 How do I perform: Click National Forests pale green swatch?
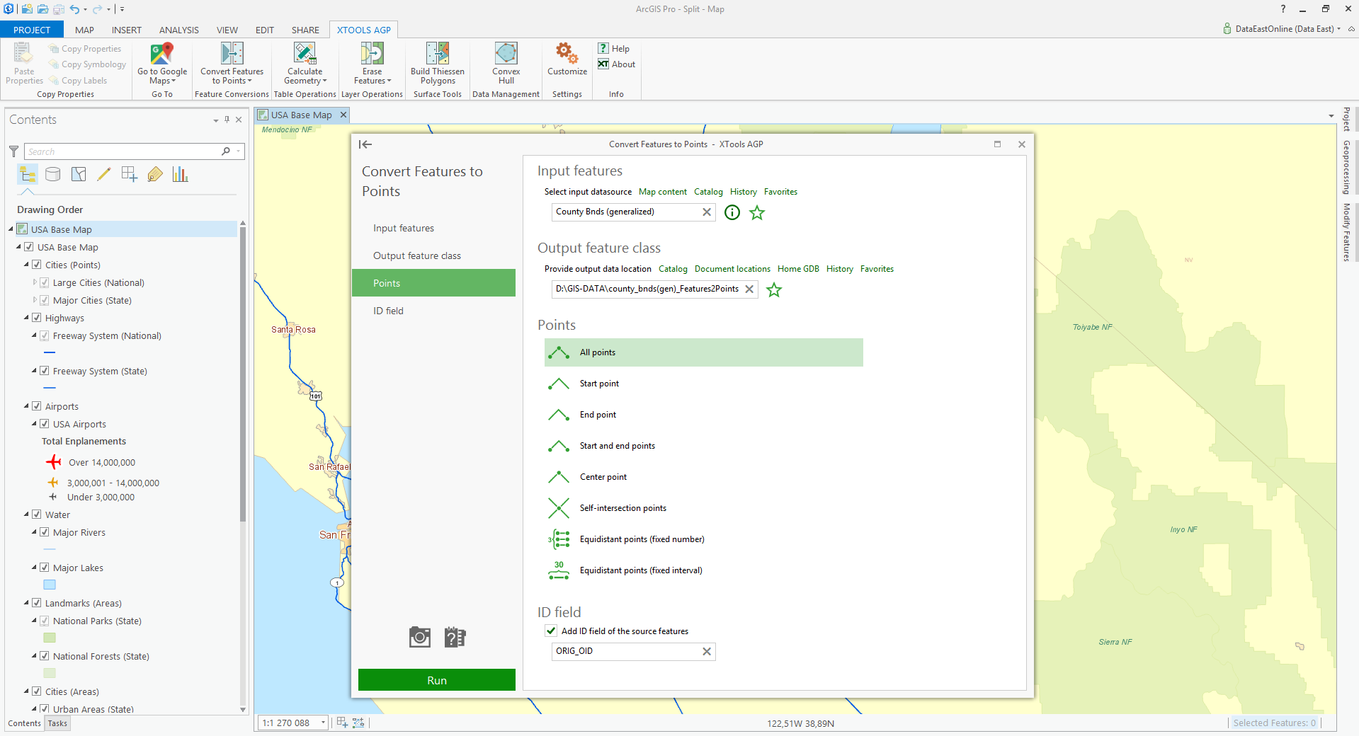[50, 673]
